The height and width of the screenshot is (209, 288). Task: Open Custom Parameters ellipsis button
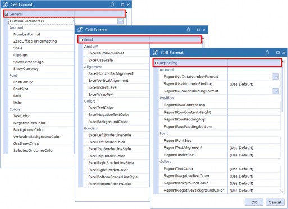(x=120, y=21)
